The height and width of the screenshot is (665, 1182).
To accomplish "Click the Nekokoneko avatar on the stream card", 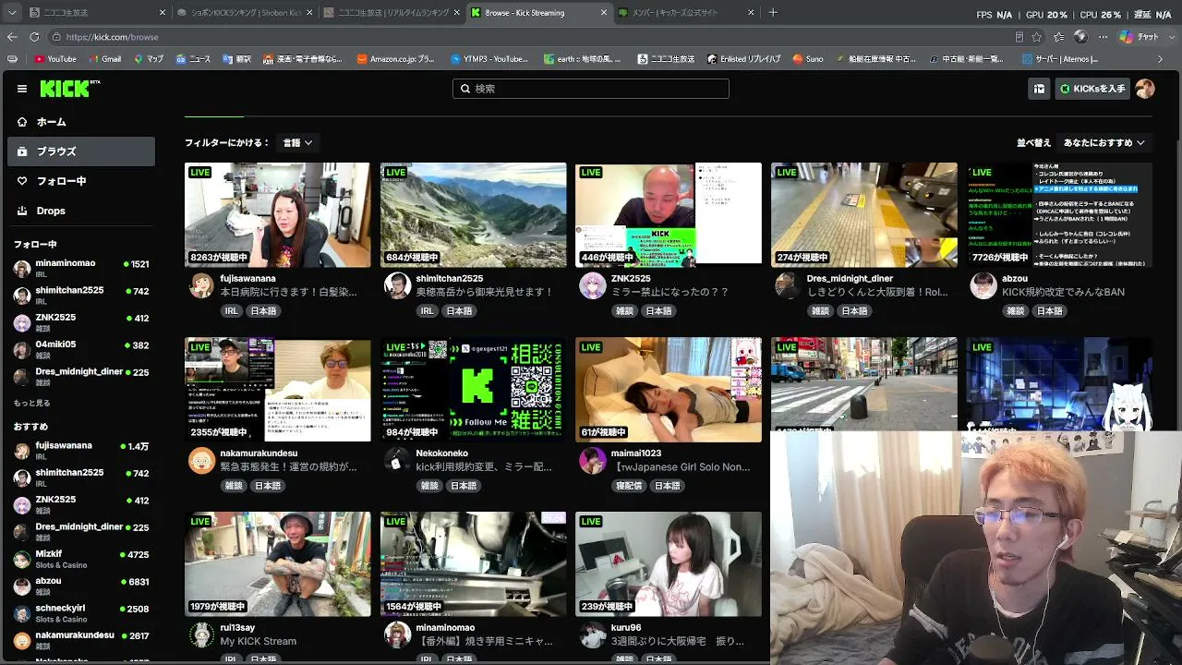I will coord(397,460).
